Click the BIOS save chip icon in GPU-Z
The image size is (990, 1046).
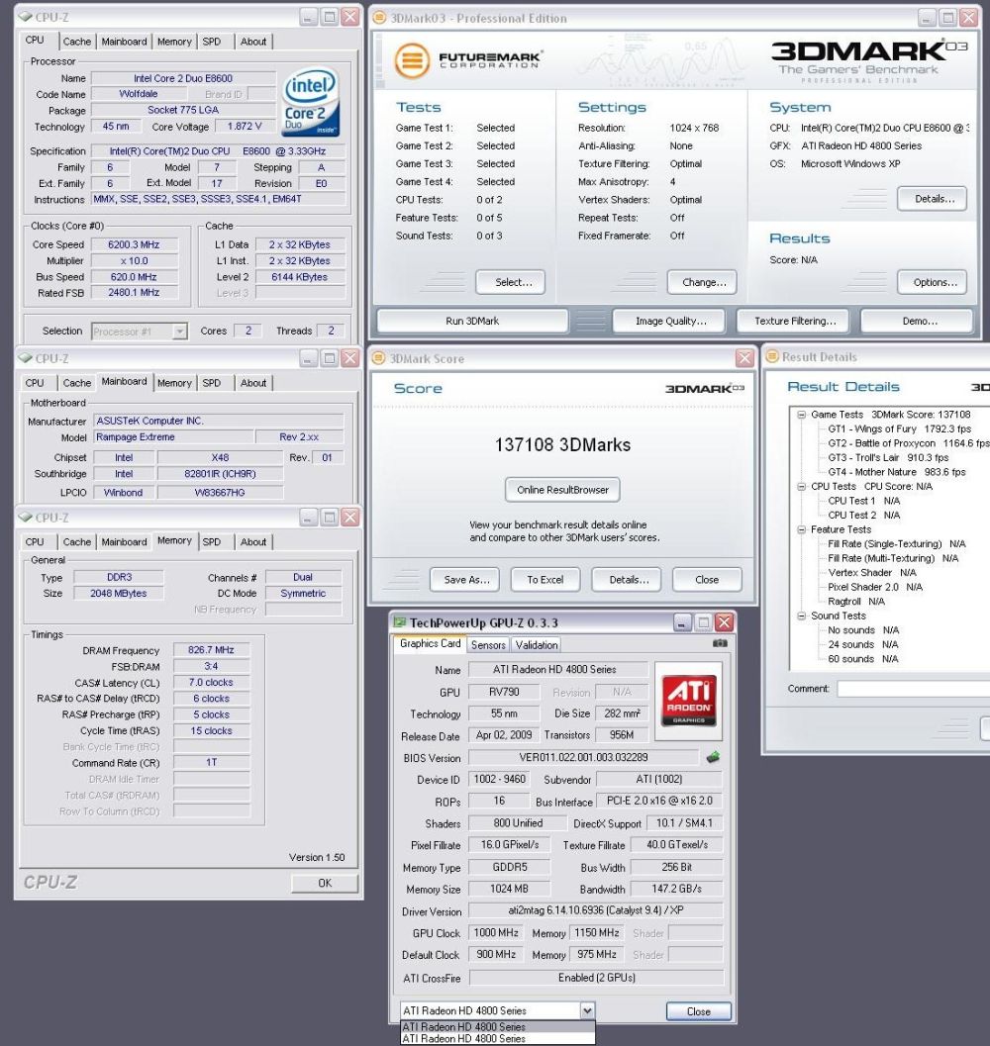coord(713,757)
